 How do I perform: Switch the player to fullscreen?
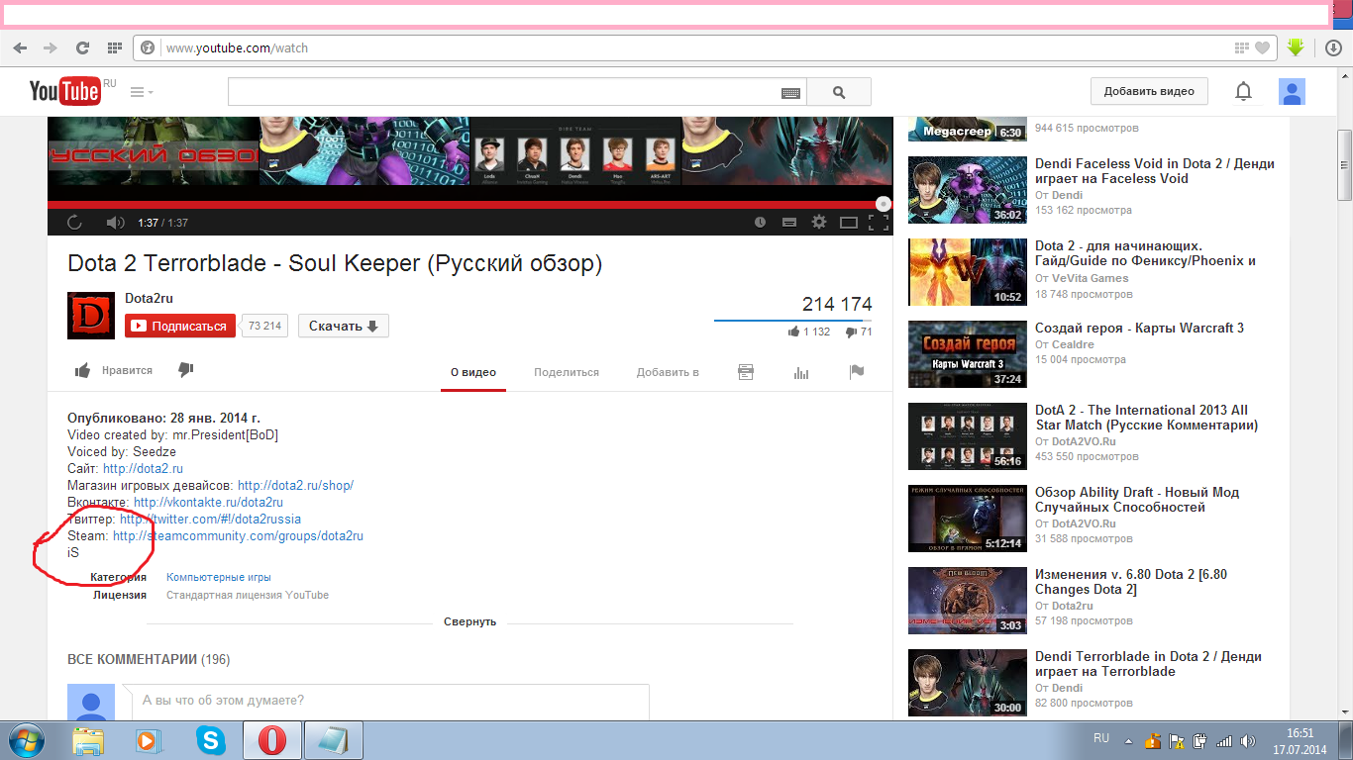(x=877, y=223)
